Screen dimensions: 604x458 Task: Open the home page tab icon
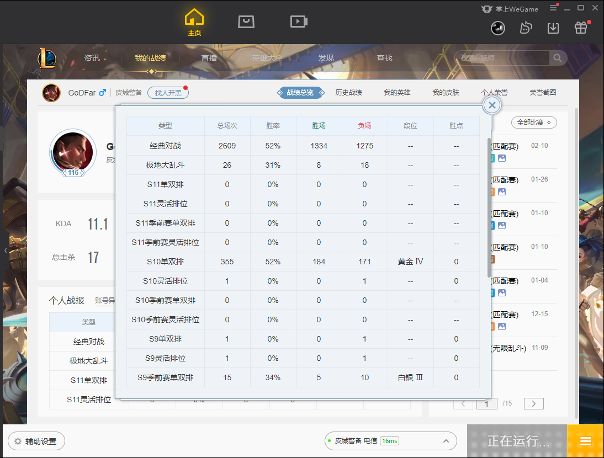pyautogui.click(x=194, y=22)
